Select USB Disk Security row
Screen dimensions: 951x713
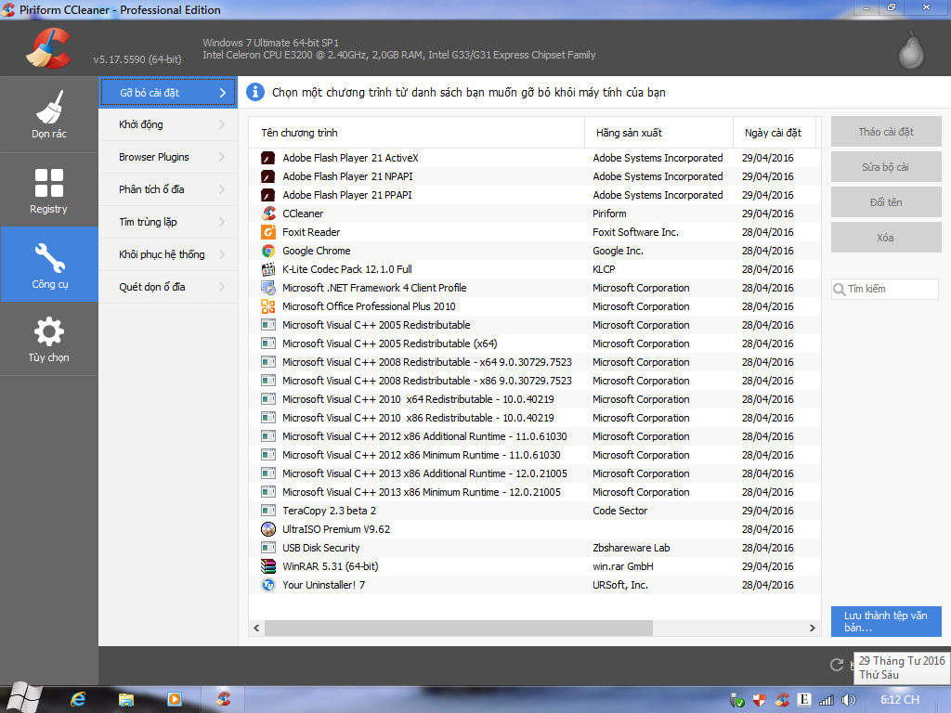(x=534, y=548)
